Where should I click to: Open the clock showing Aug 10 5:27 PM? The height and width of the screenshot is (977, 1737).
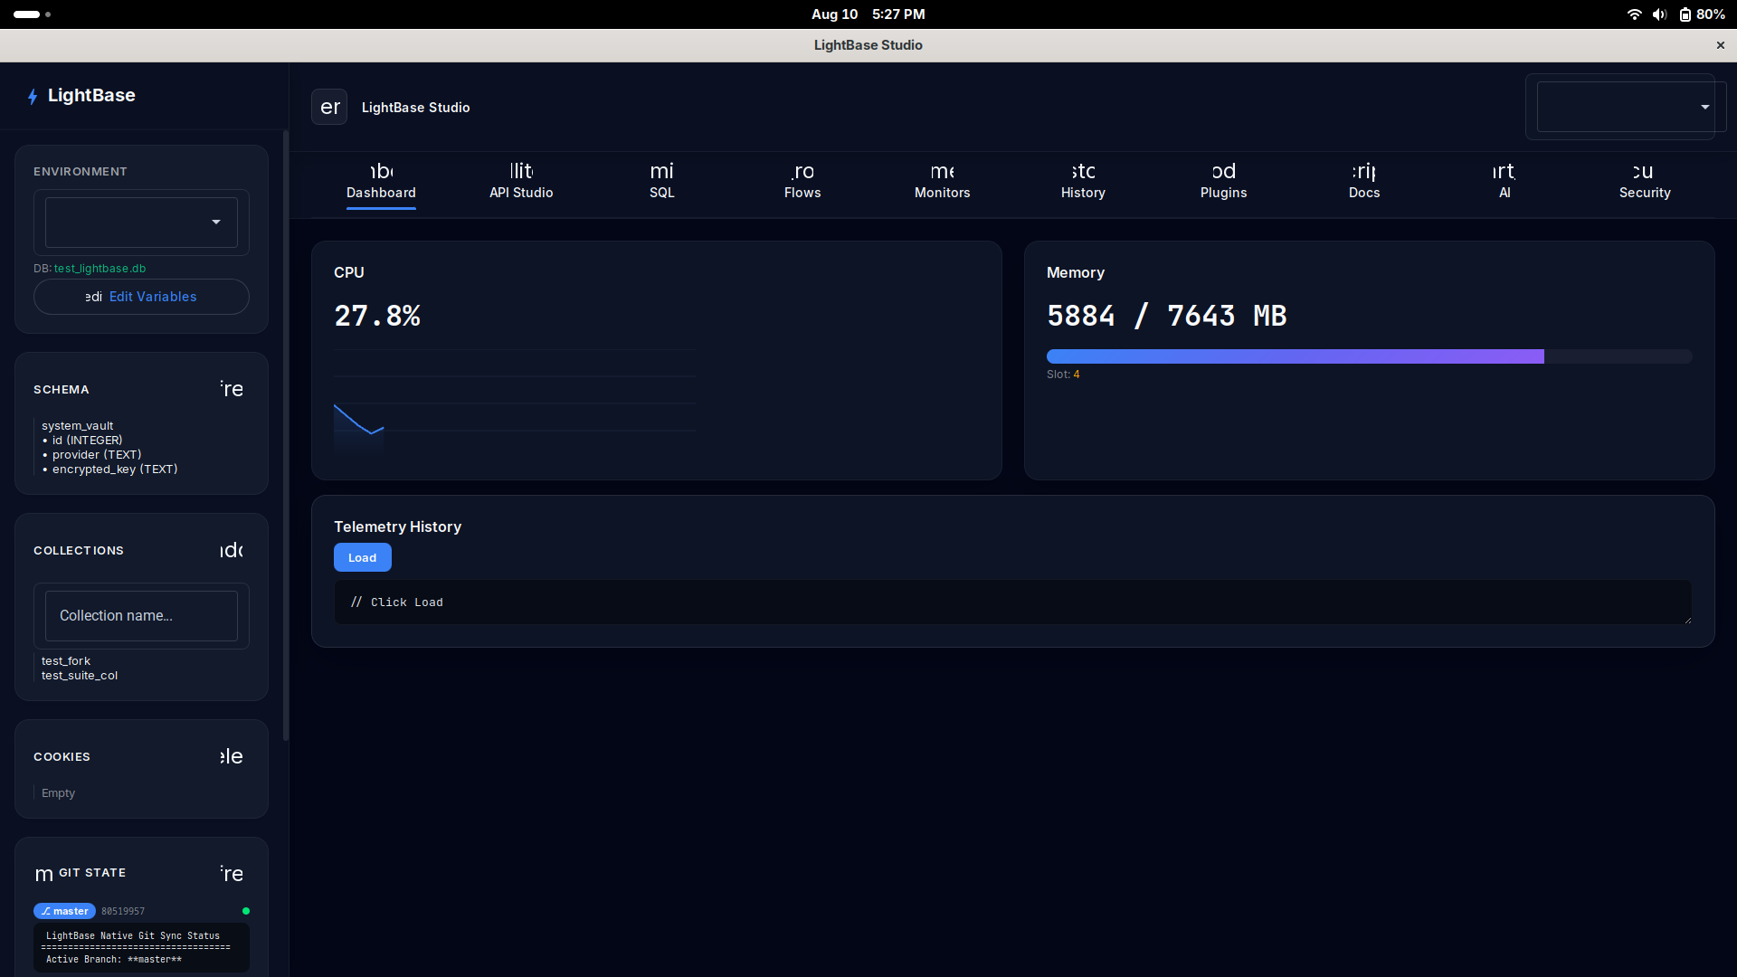click(x=868, y=14)
